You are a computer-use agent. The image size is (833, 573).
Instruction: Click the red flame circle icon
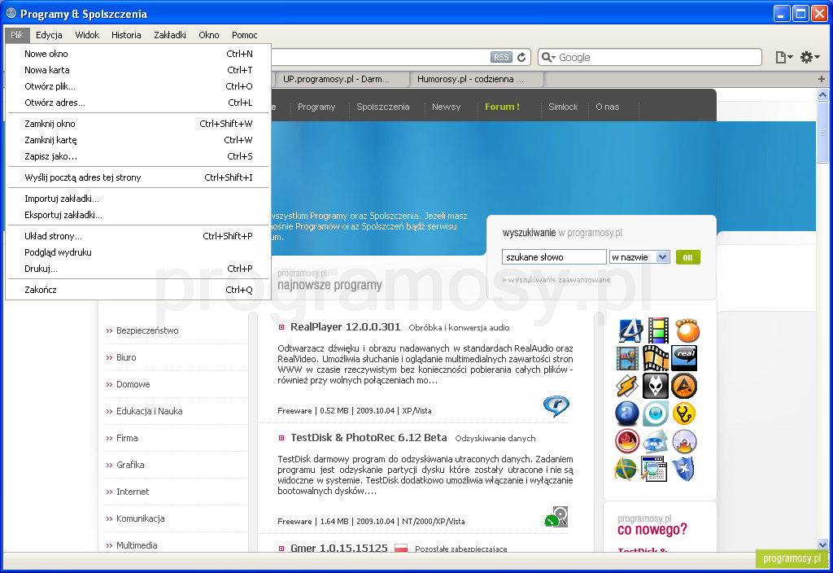pos(627,441)
